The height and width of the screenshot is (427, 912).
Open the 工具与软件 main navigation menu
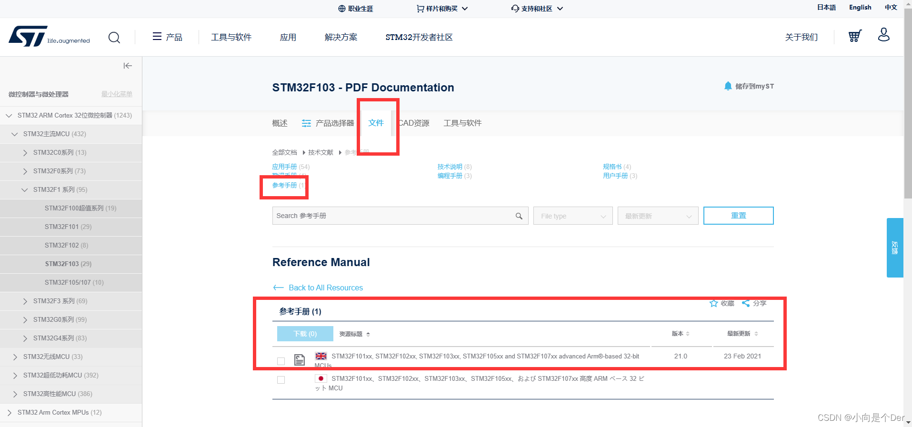coord(231,37)
